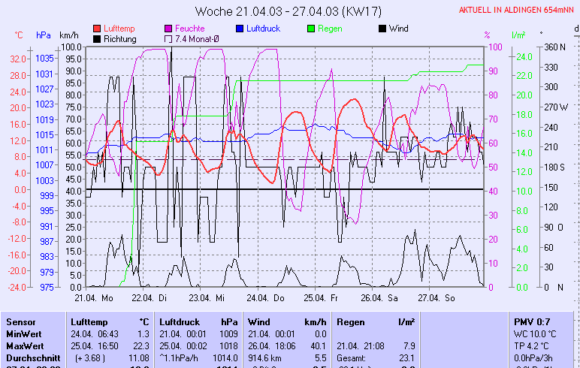The image size is (580, 368).
Task: Click the black Richtung legend square
Action: coord(97,39)
